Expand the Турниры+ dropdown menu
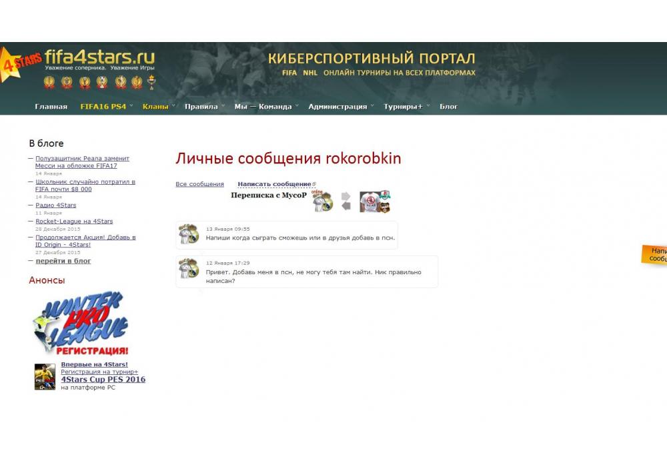The height and width of the screenshot is (467, 667). click(x=403, y=107)
